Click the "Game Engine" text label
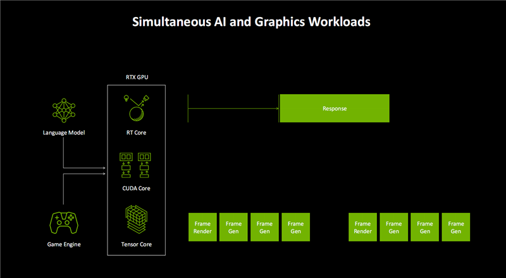 [x=63, y=245]
